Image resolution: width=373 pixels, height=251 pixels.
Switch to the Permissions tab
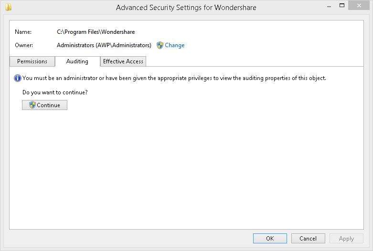32,61
